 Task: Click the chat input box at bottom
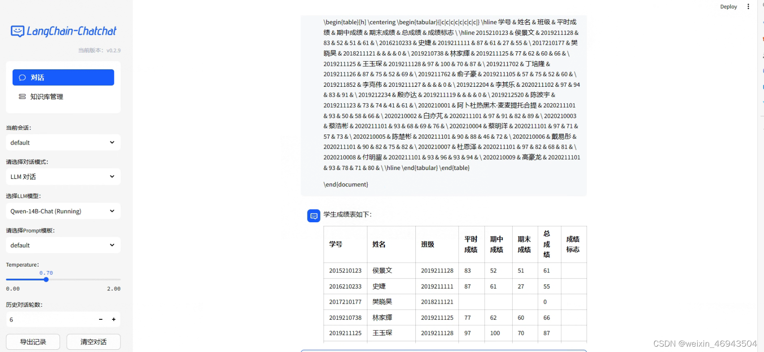tap(444, 351)
